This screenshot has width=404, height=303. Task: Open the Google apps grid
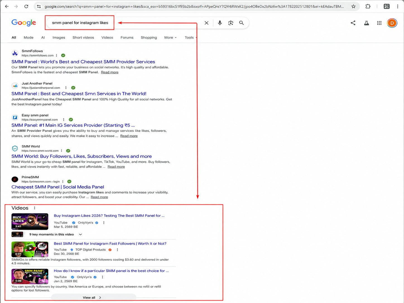[379, 23]
